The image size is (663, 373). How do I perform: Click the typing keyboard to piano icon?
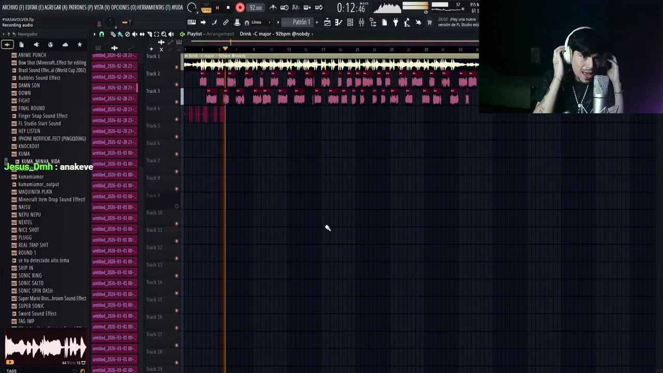point(192,22)
